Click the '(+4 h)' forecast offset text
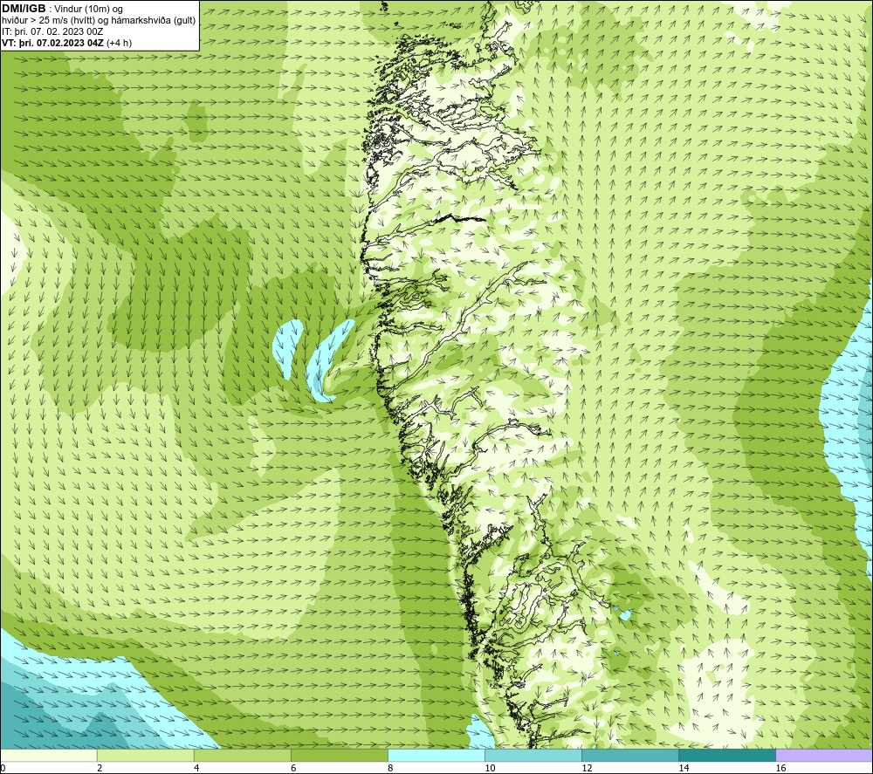 tap(119, 43)
